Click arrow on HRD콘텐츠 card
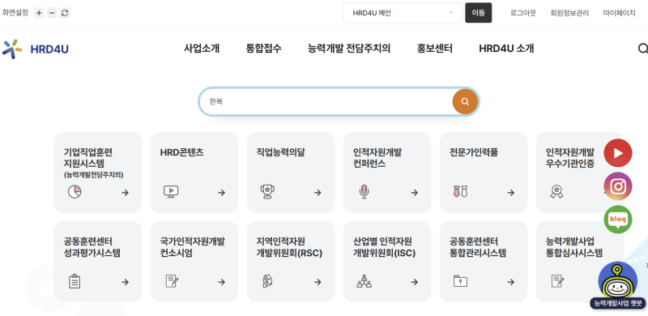This screenshot has height=316, width=648. [x=221, y=192]
